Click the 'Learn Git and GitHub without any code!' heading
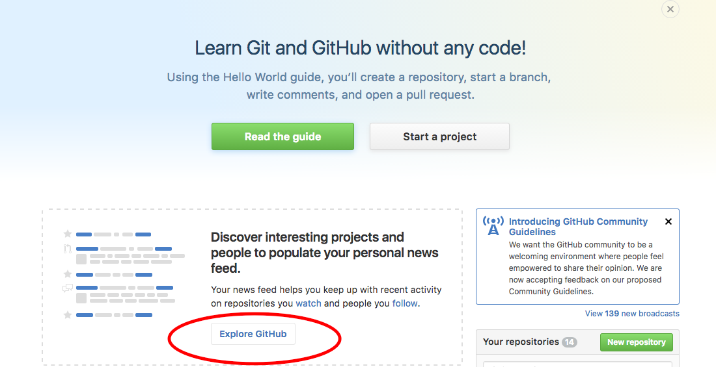This screenshot has width=716, height=367. 361,48
